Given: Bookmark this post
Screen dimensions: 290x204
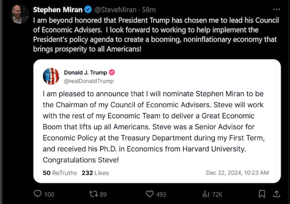Looking at the screenshot, I should (x=262, y=194).
